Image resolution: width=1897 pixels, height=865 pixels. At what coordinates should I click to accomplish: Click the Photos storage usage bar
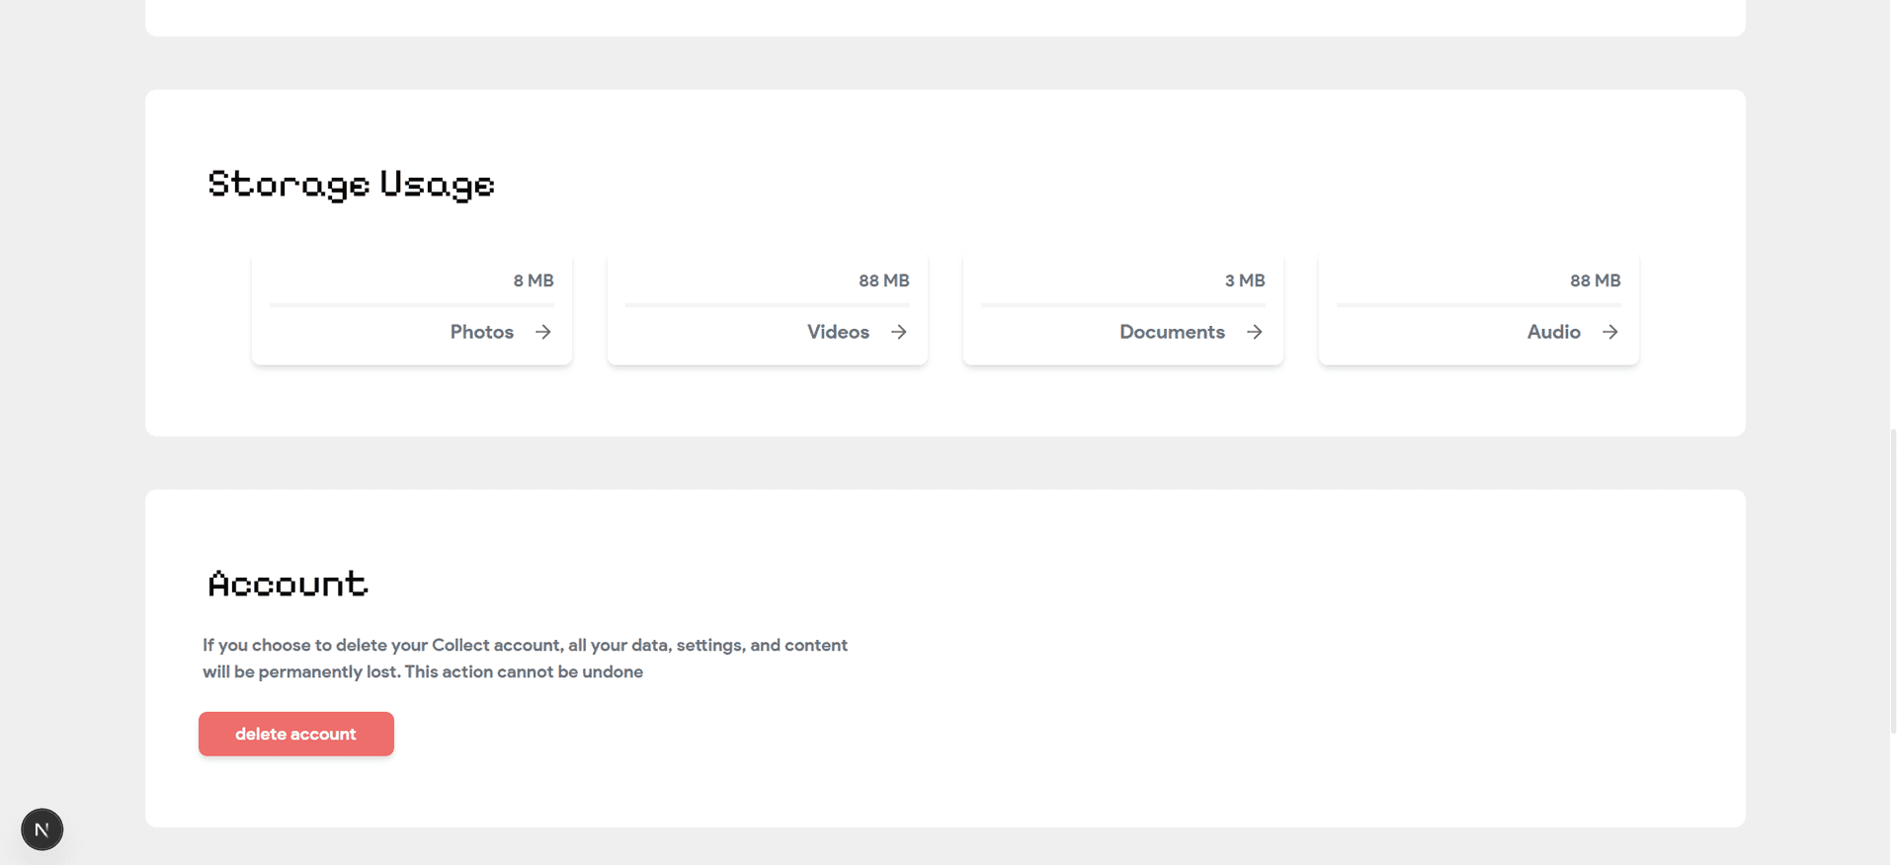tap(411, 304)
